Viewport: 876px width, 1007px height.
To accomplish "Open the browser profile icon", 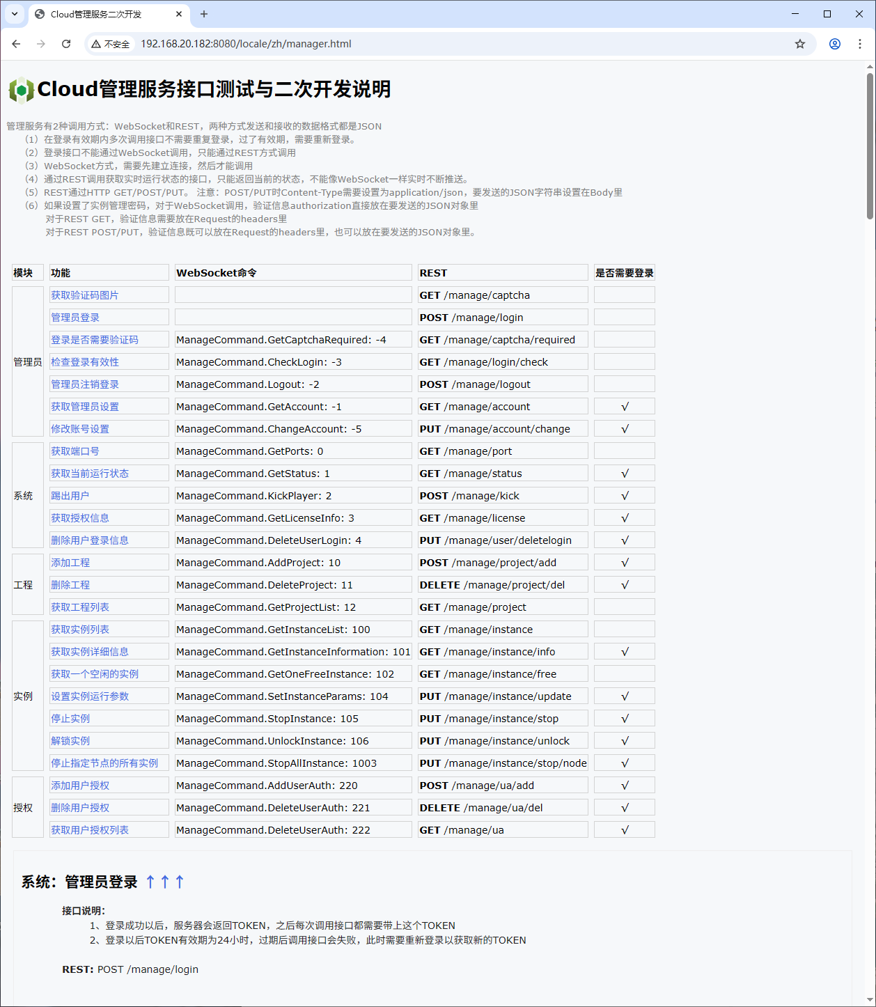I will click(x=834, y=44).
